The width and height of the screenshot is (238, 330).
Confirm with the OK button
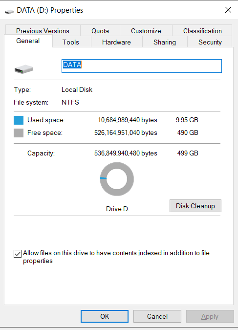coord(105,316)
